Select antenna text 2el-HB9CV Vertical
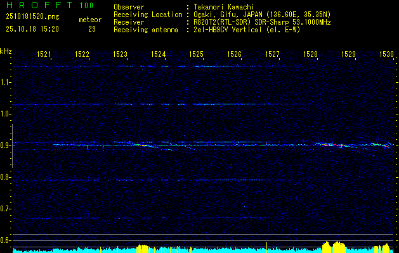399x253 pixels. [228, 30]
